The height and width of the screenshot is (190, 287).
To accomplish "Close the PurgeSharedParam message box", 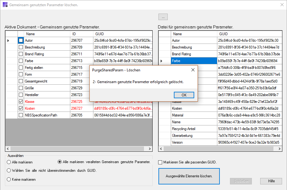I will tap(193, 70).
